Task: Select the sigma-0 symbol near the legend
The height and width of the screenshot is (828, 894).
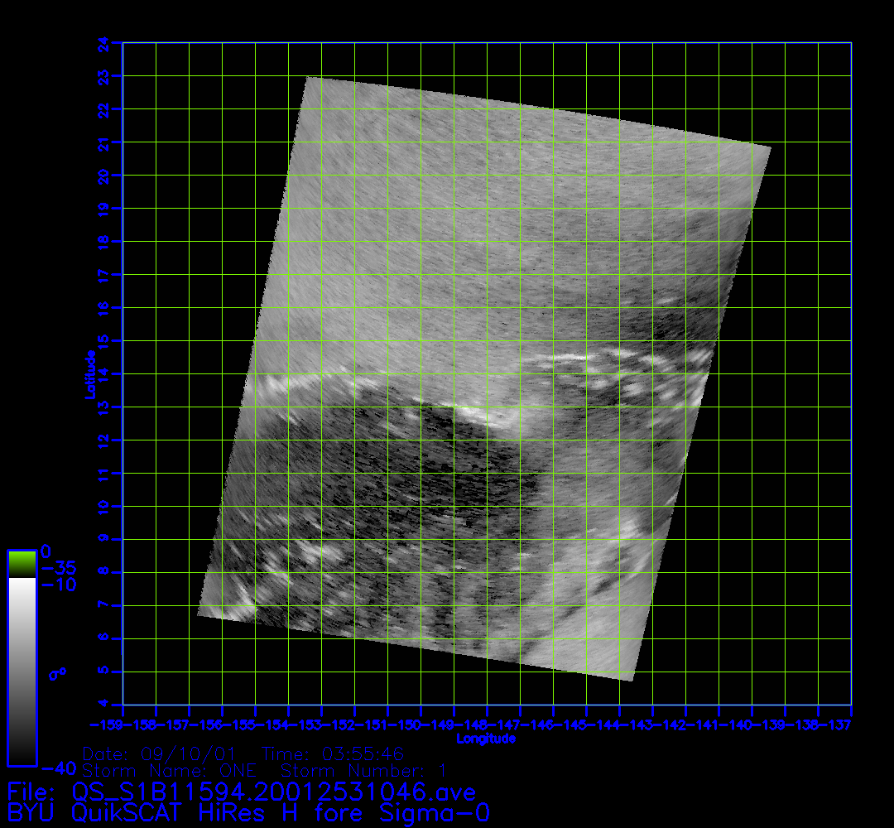Action: (x=57, y=673)
